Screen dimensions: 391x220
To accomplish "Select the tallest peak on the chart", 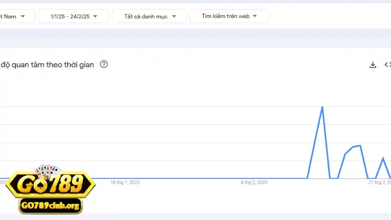I will tap(322, 107).
